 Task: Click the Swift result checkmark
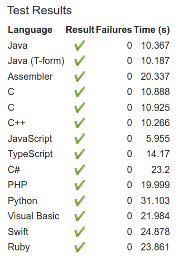click(80, 232)
